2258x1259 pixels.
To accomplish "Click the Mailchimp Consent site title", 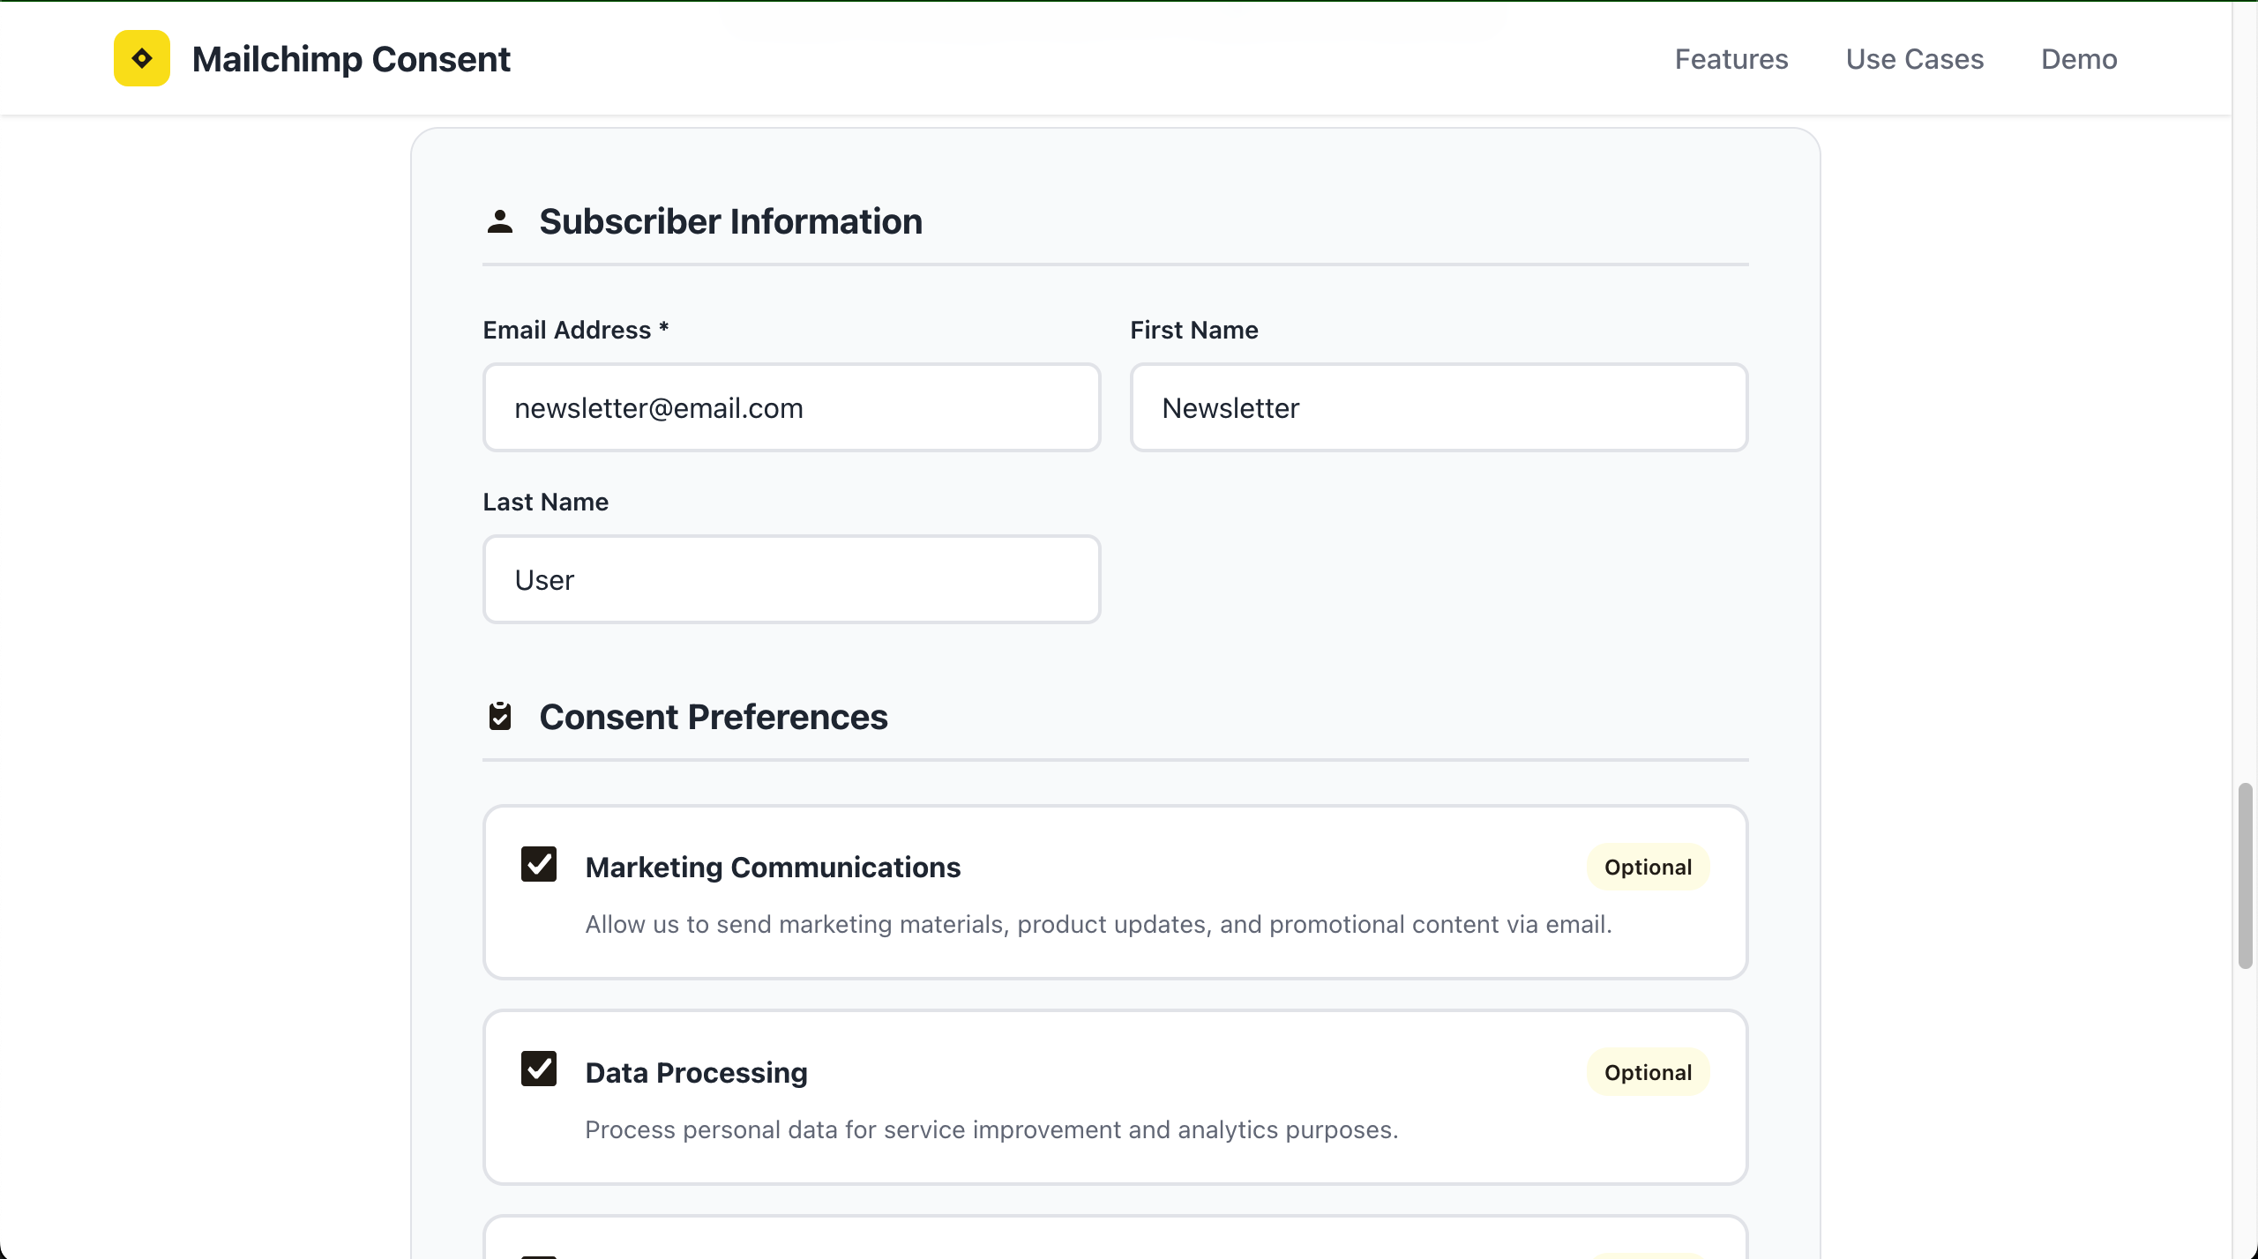I will coord(351,59).
